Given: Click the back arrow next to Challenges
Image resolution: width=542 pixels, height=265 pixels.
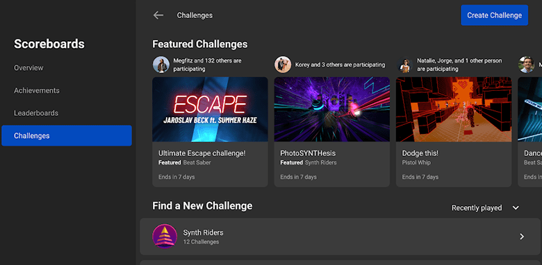Looking at the screenshot, I should (158, 15).
